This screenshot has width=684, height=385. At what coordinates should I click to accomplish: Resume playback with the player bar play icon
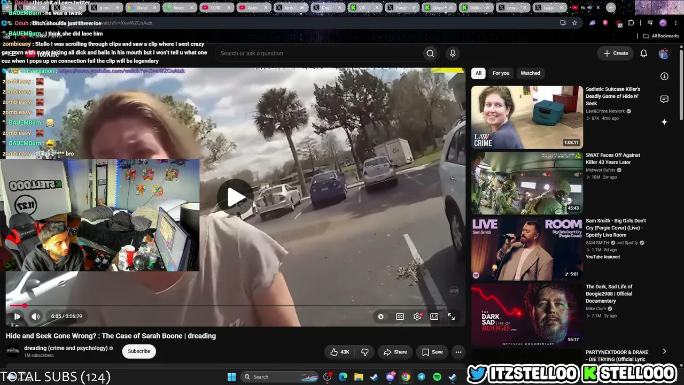point(17,317)
